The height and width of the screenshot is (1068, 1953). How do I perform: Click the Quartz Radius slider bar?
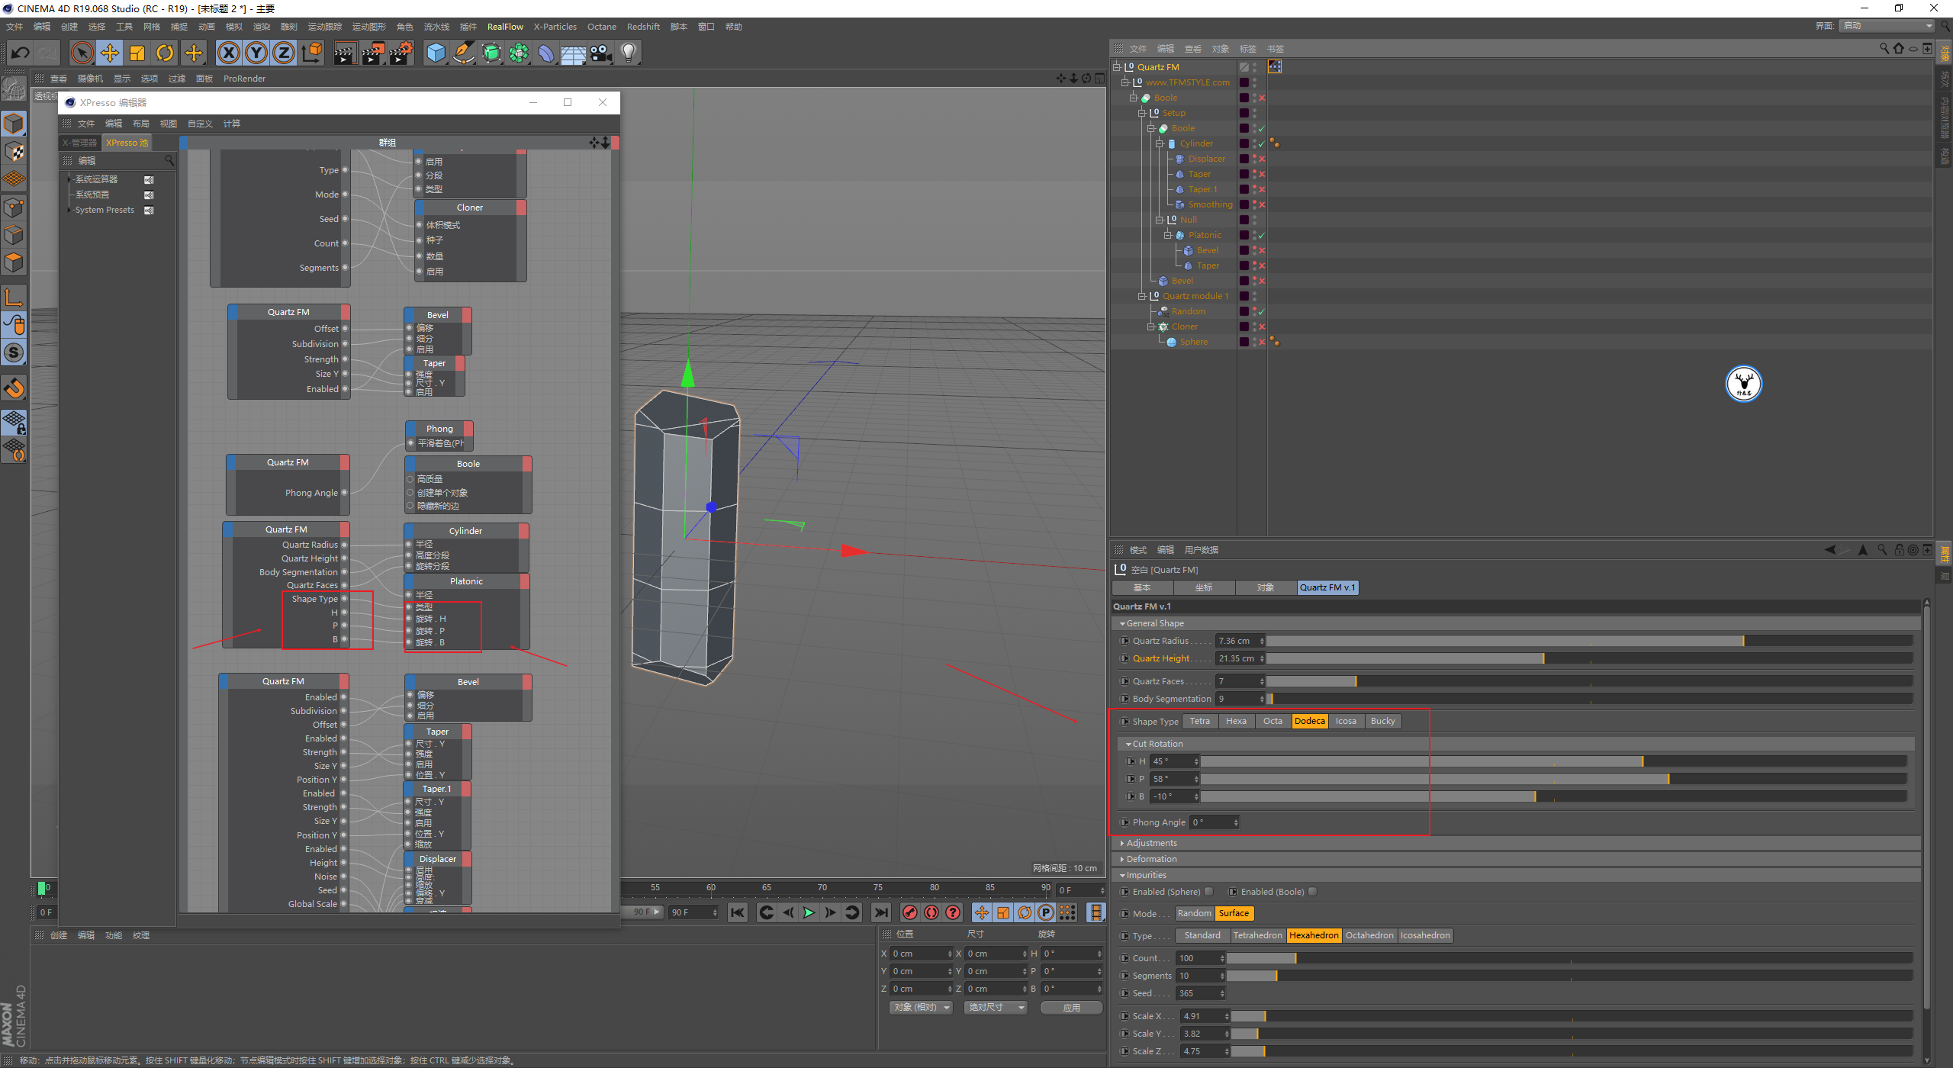1589,641
